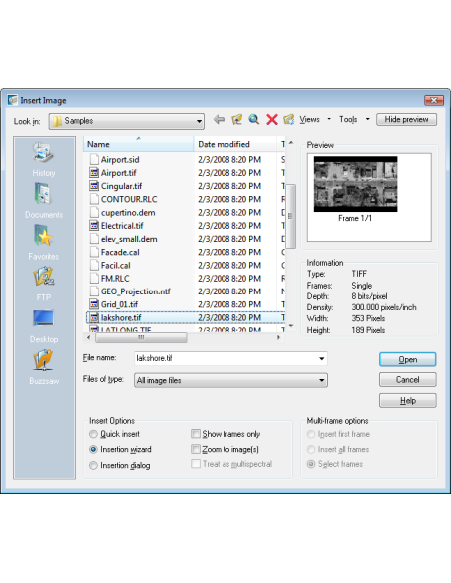Click file list scroll right arrow
Viewport: 451px width, 583px height.
(279, 338)
